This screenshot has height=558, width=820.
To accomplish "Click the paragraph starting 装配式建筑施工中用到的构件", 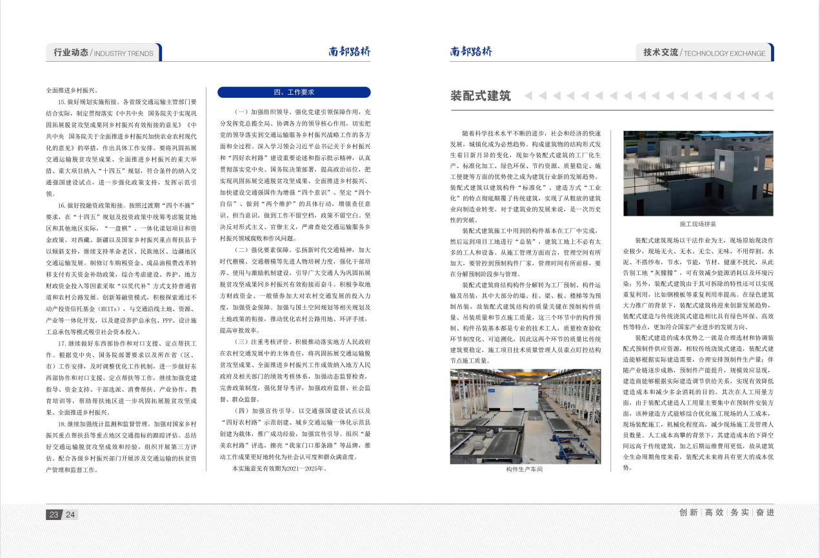I will coord(526,253).
